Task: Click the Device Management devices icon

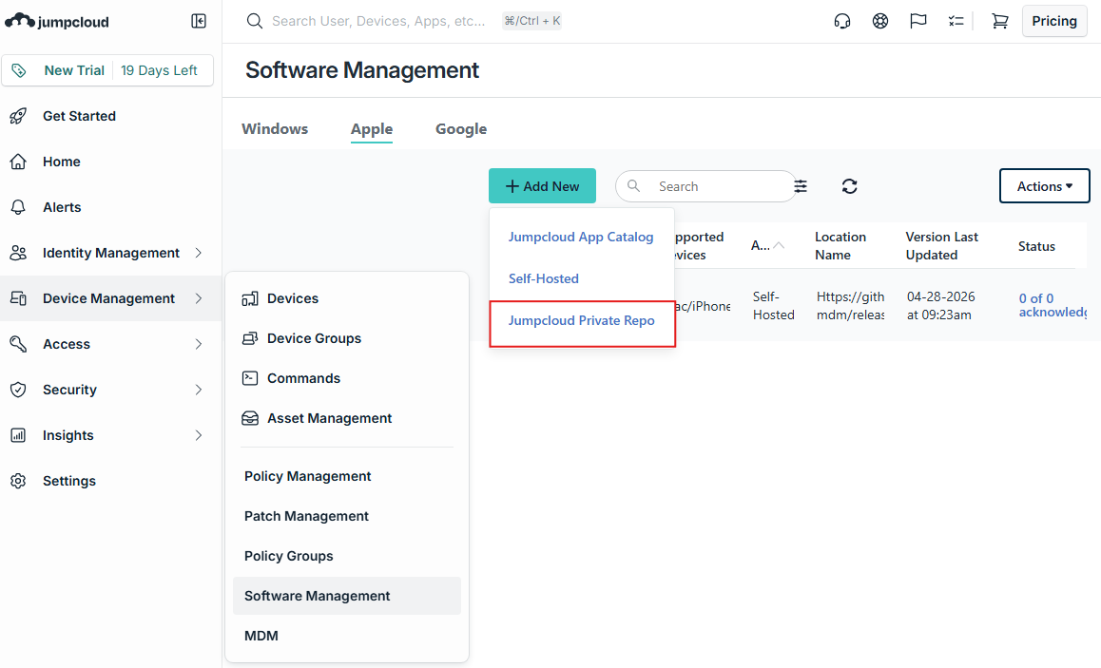Action: (x=18, y=298)
